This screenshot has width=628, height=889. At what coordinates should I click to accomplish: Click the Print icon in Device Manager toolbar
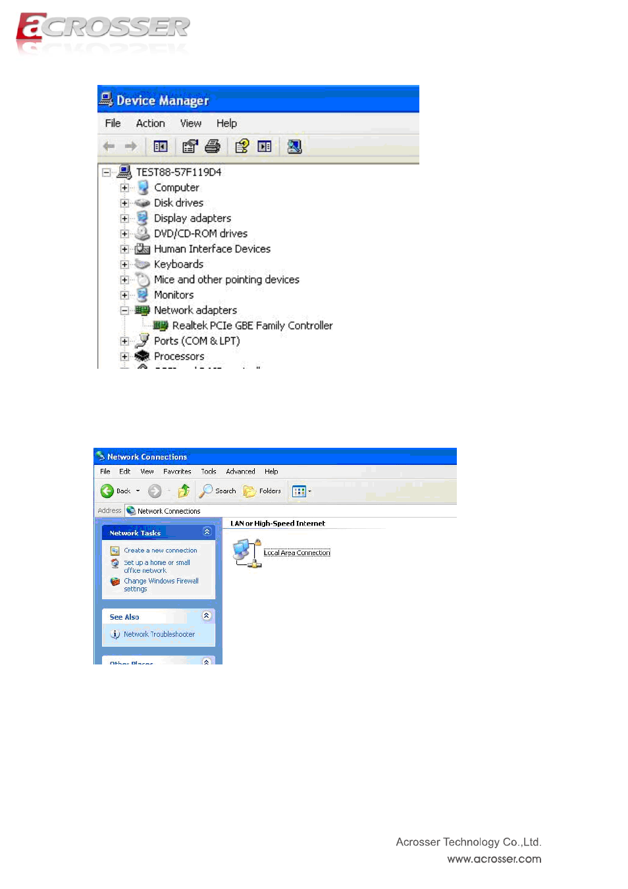pyautogui.click(x=213, y=146)
